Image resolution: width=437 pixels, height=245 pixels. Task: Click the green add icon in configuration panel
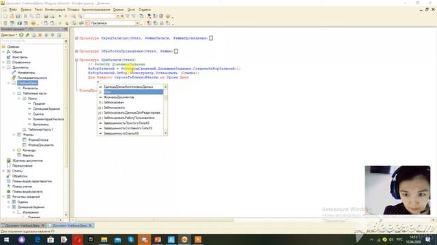click(21, 35)
